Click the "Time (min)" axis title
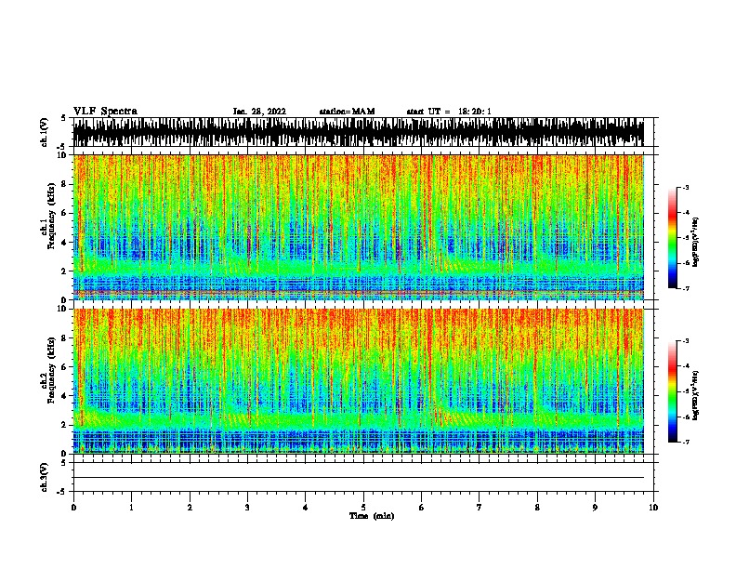 tap(372, 516)
